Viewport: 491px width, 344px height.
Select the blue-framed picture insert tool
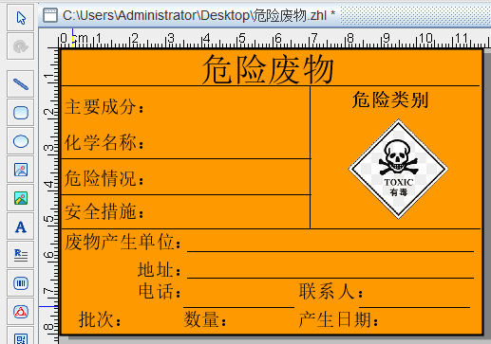[x=21, y=170]
